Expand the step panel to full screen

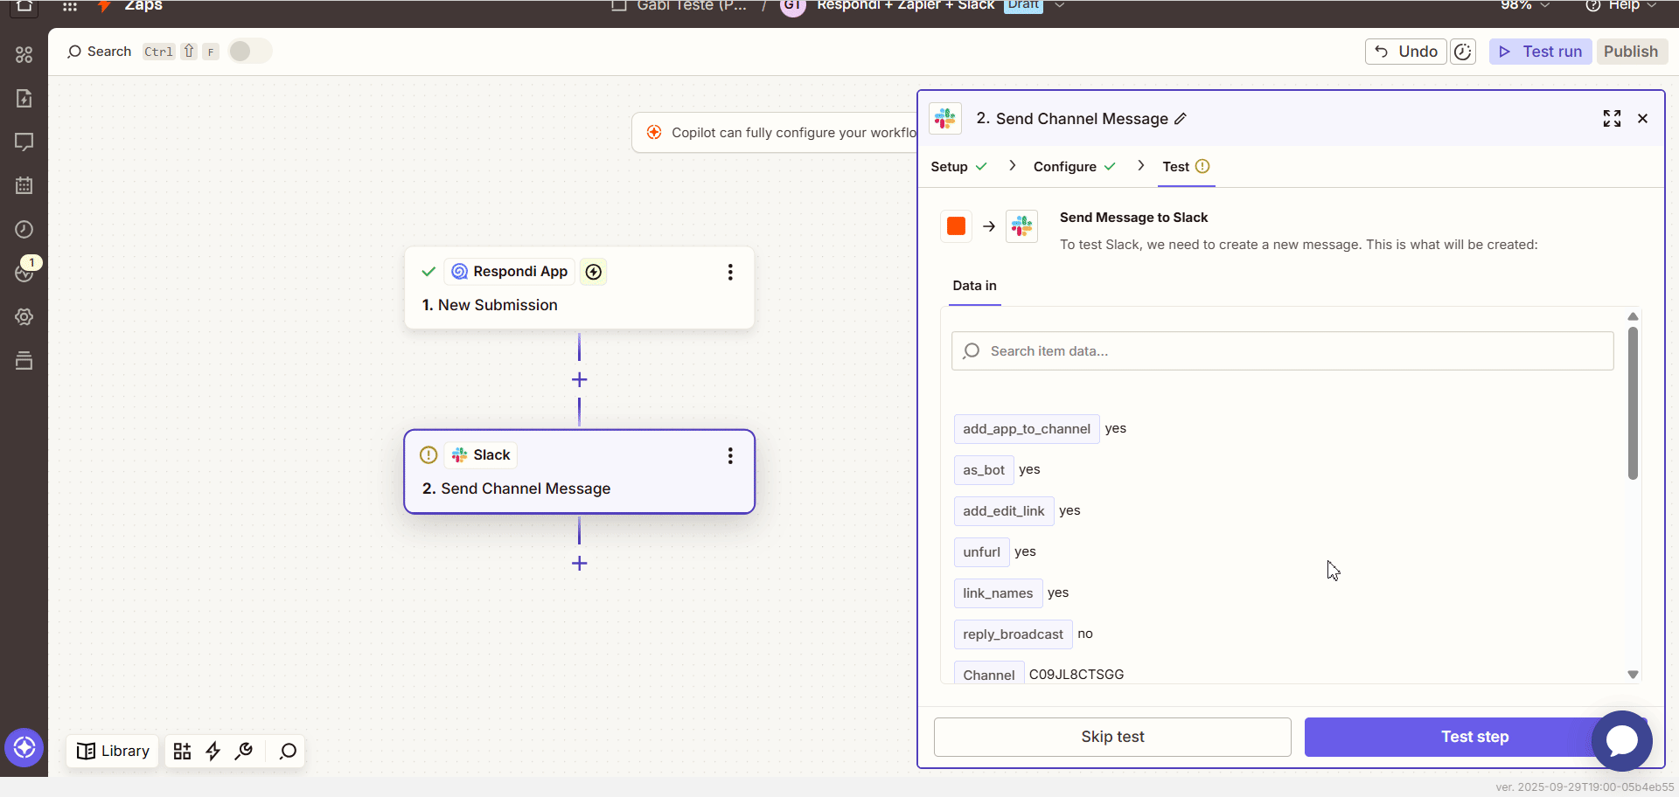click(1612, 119)
